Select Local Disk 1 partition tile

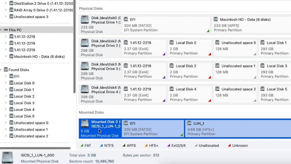[x=275, y=48]
